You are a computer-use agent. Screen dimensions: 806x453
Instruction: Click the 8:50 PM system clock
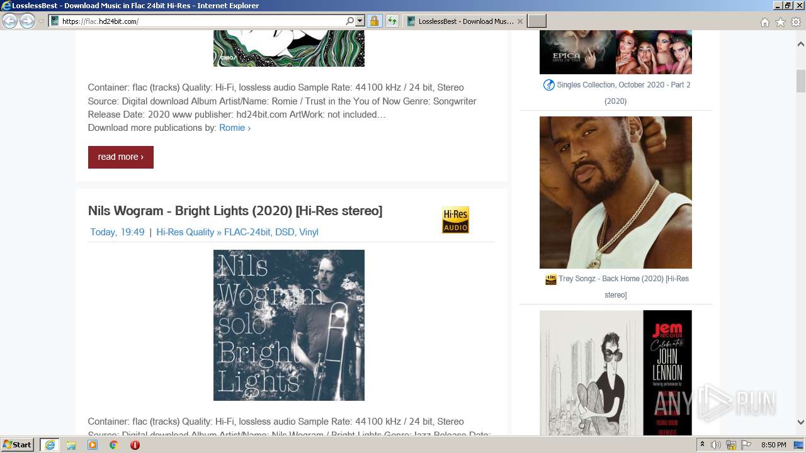774,445
